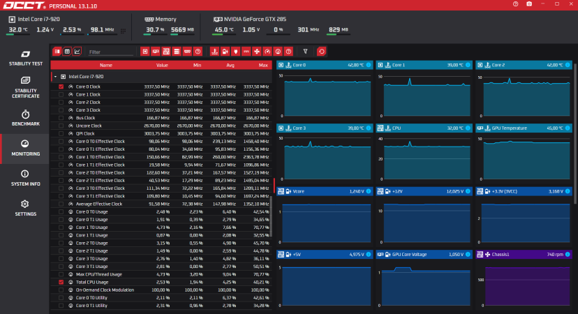The height and width of the screenshot is (314, 578).
Task: Click the Core 3 temperature graph header
Action: click(325, 128)
